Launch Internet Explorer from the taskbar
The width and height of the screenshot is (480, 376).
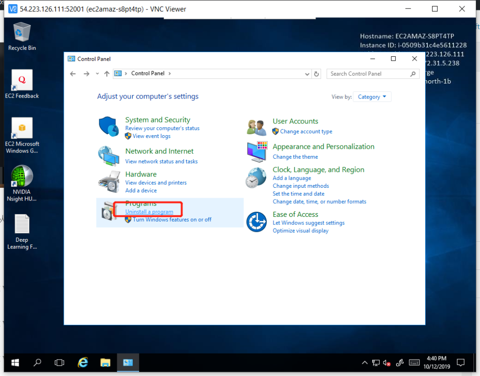(x=83, y=362)
